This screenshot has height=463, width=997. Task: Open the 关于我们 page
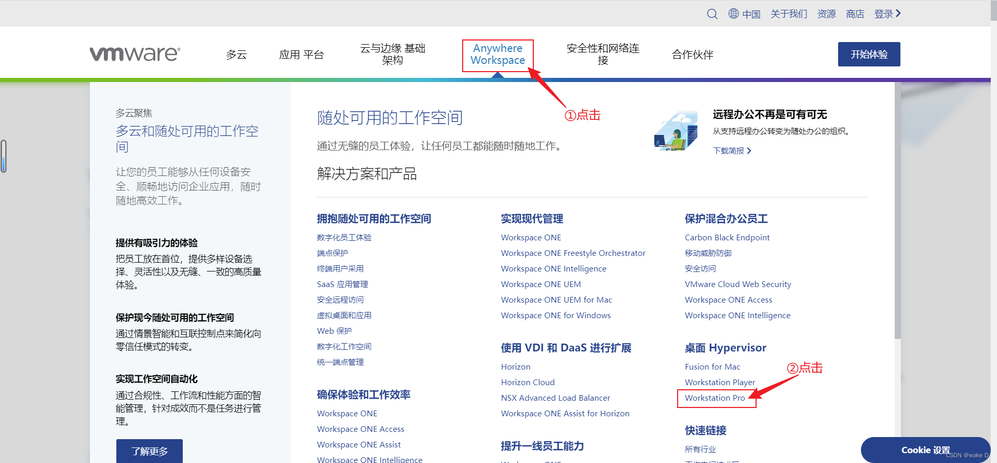[x=789, y=14]
